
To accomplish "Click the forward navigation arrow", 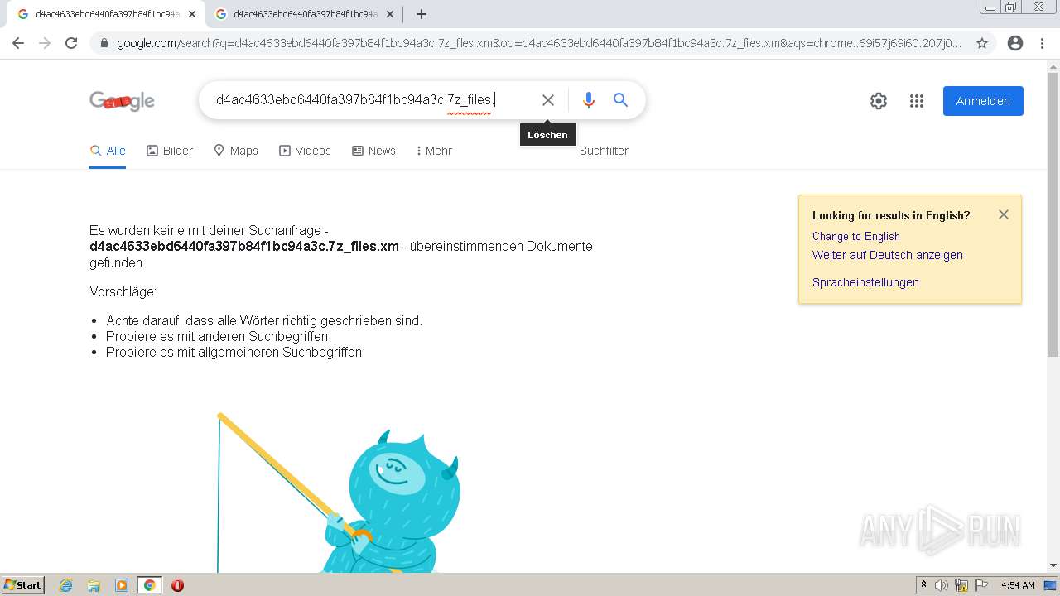I will (45, 43).
